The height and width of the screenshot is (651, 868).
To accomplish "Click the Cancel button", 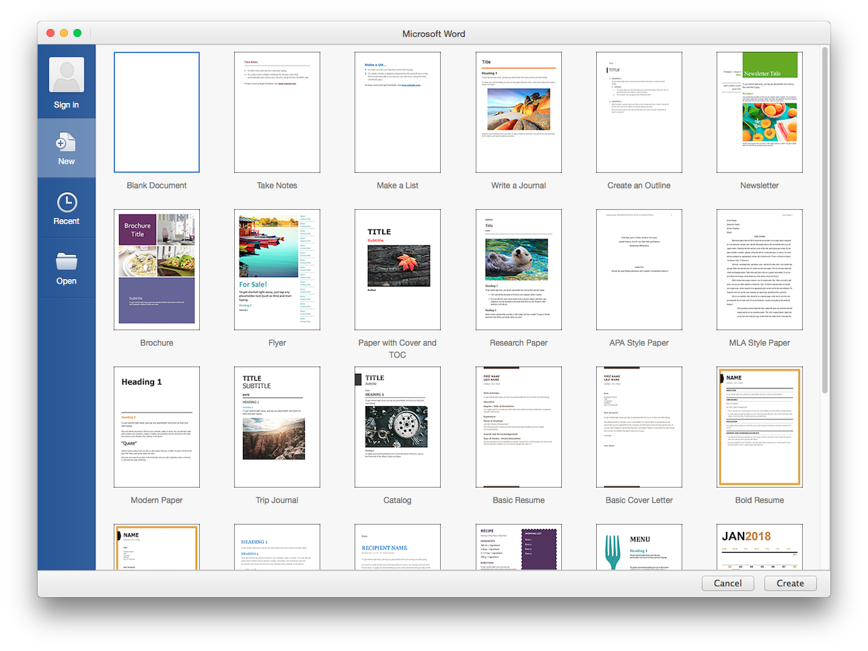I will pos(727,583).
